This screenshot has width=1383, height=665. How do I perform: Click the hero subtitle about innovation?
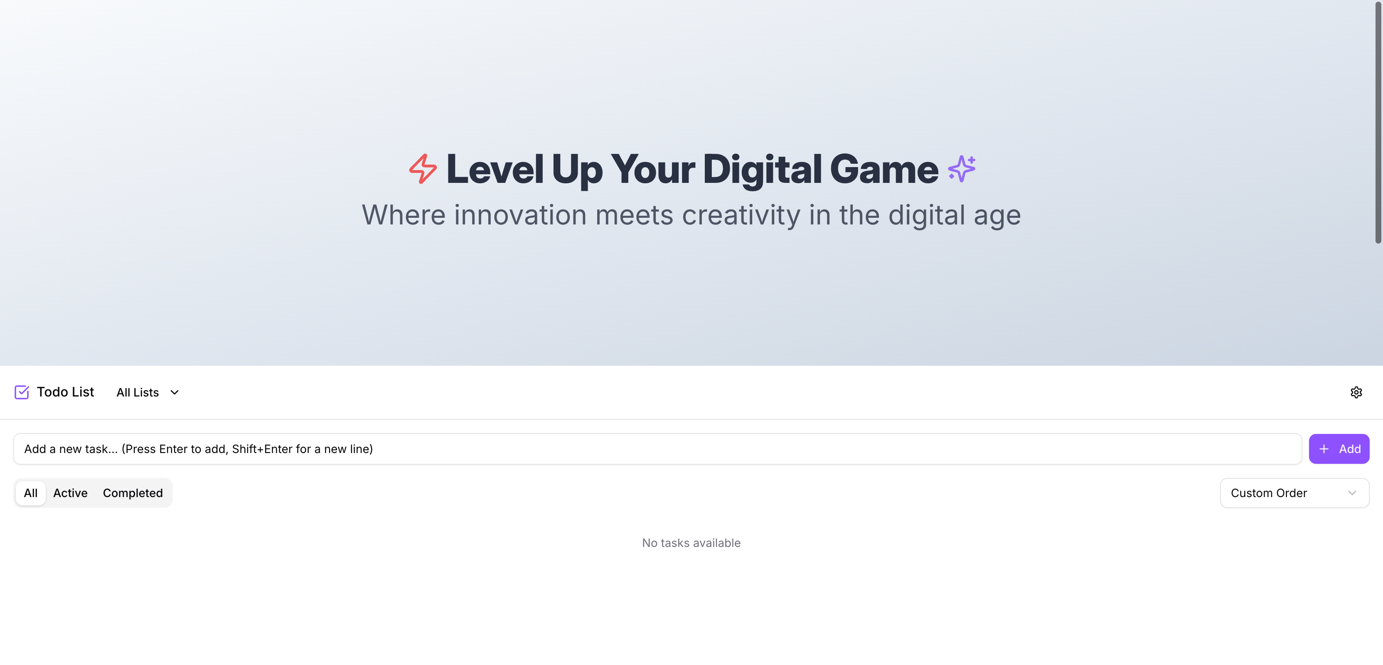point(691,215)
